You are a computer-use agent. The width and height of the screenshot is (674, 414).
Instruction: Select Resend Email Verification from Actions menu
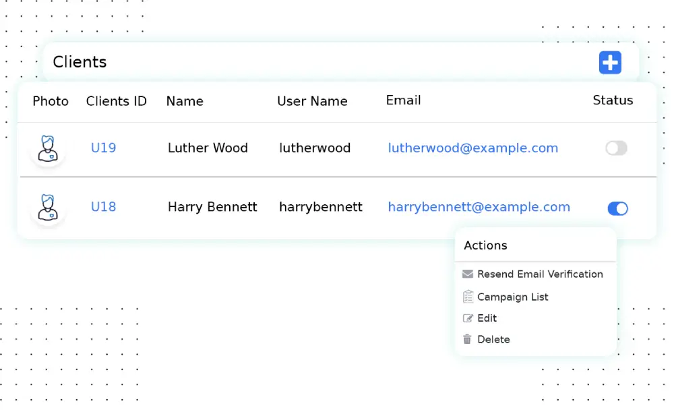(x=540, y=274)
